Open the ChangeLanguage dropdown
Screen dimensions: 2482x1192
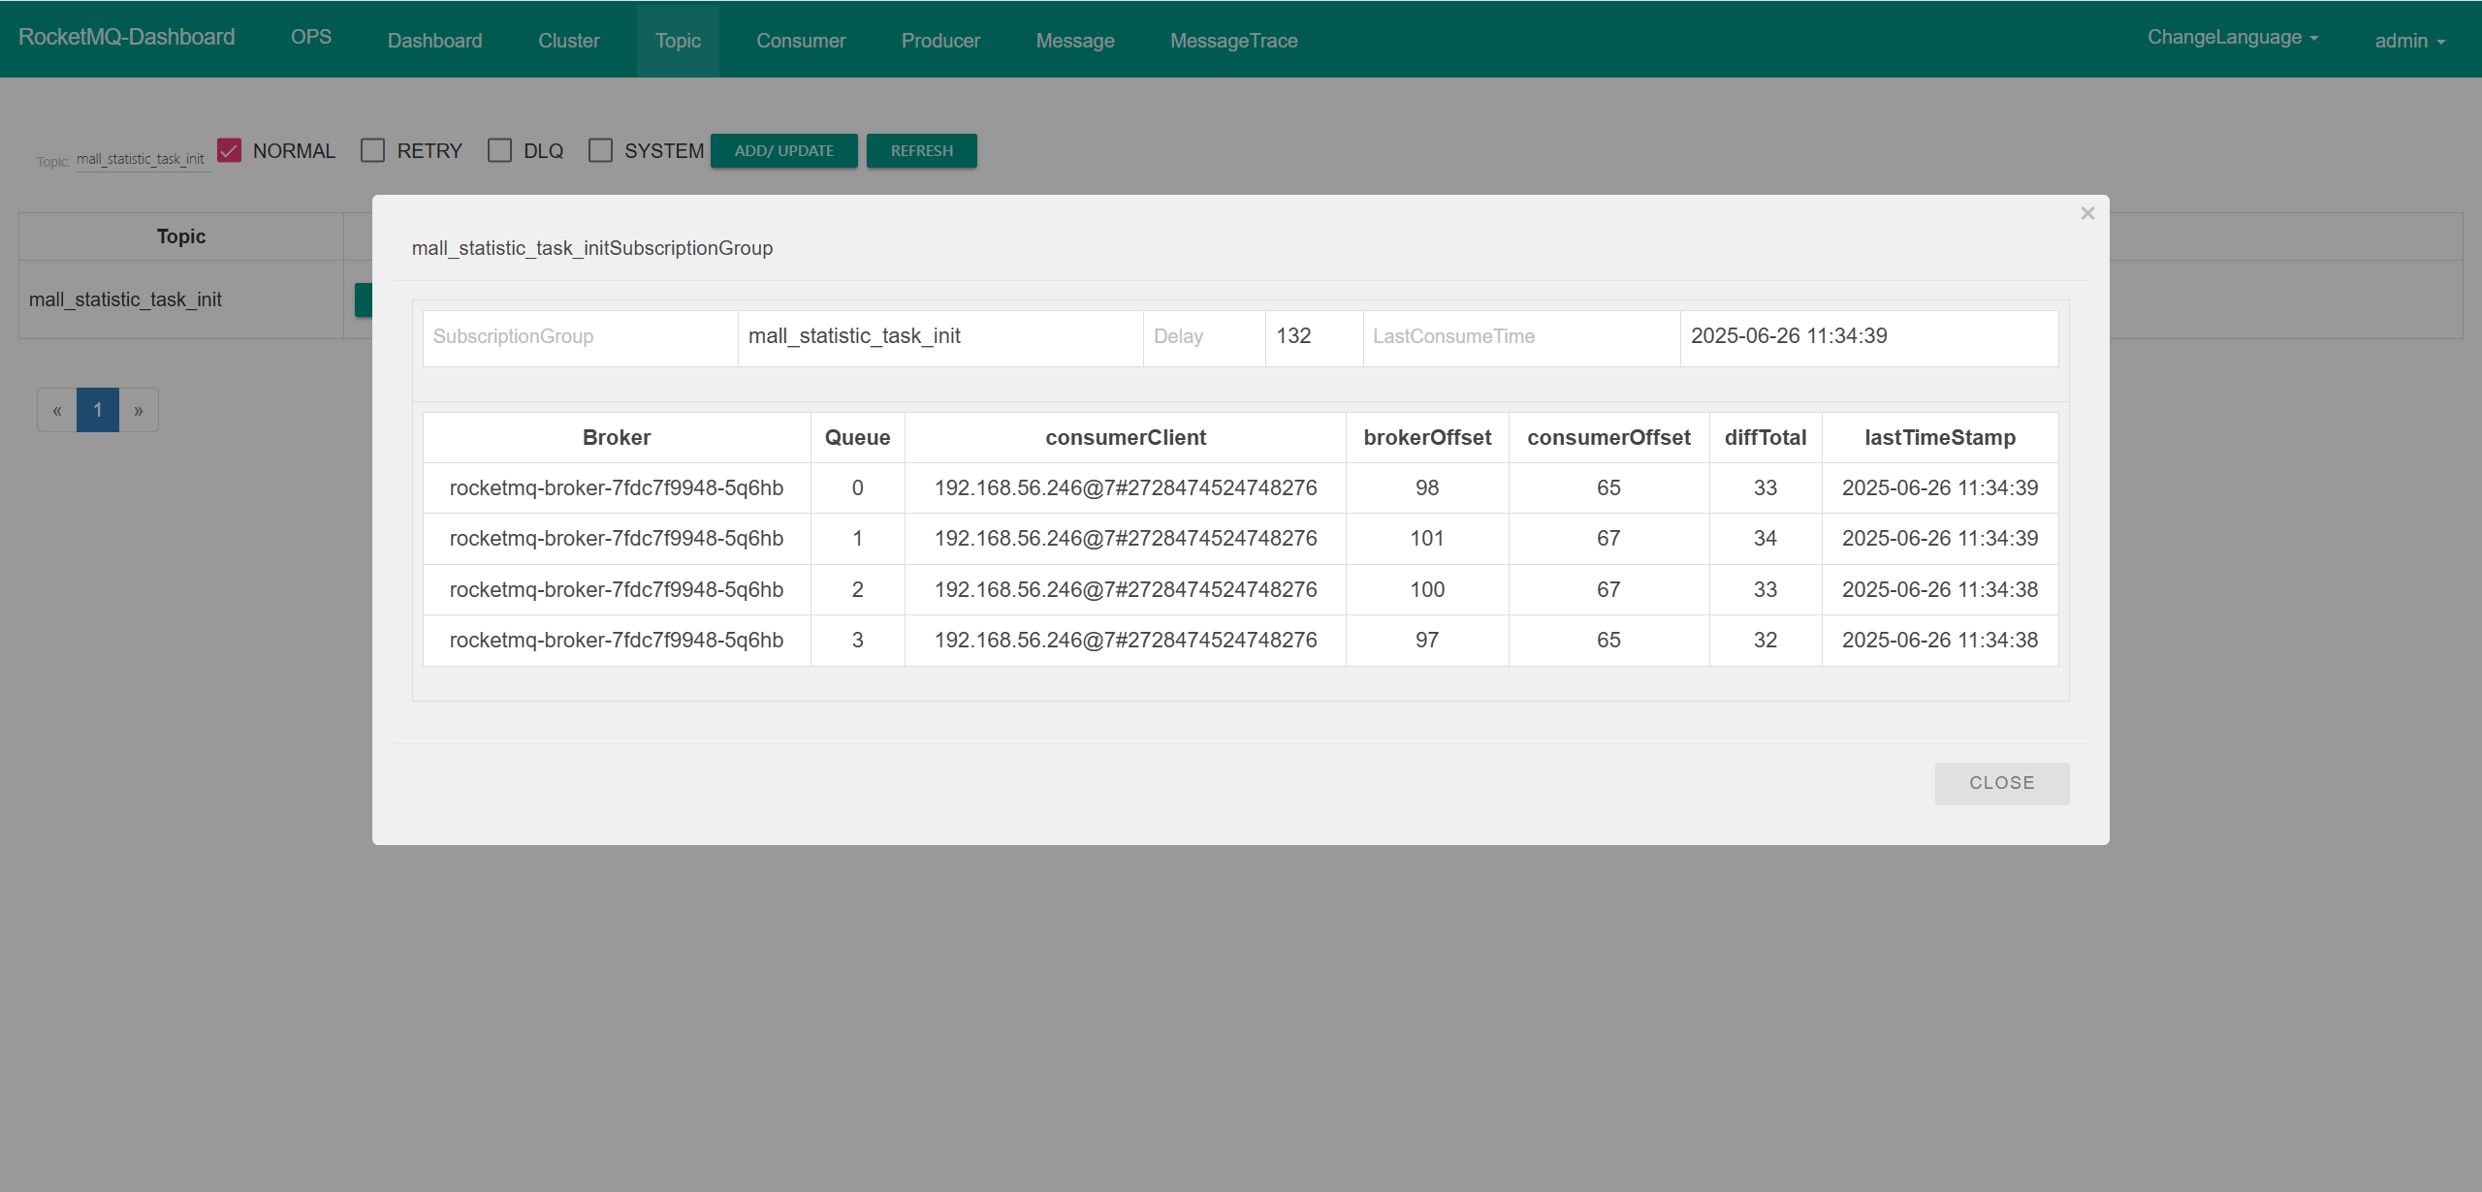[x=2232, y=38]
